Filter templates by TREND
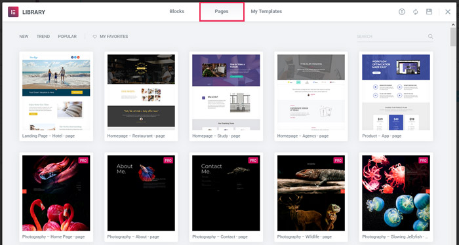This screenshot has height=245, width=459. (x=43, y=37)
